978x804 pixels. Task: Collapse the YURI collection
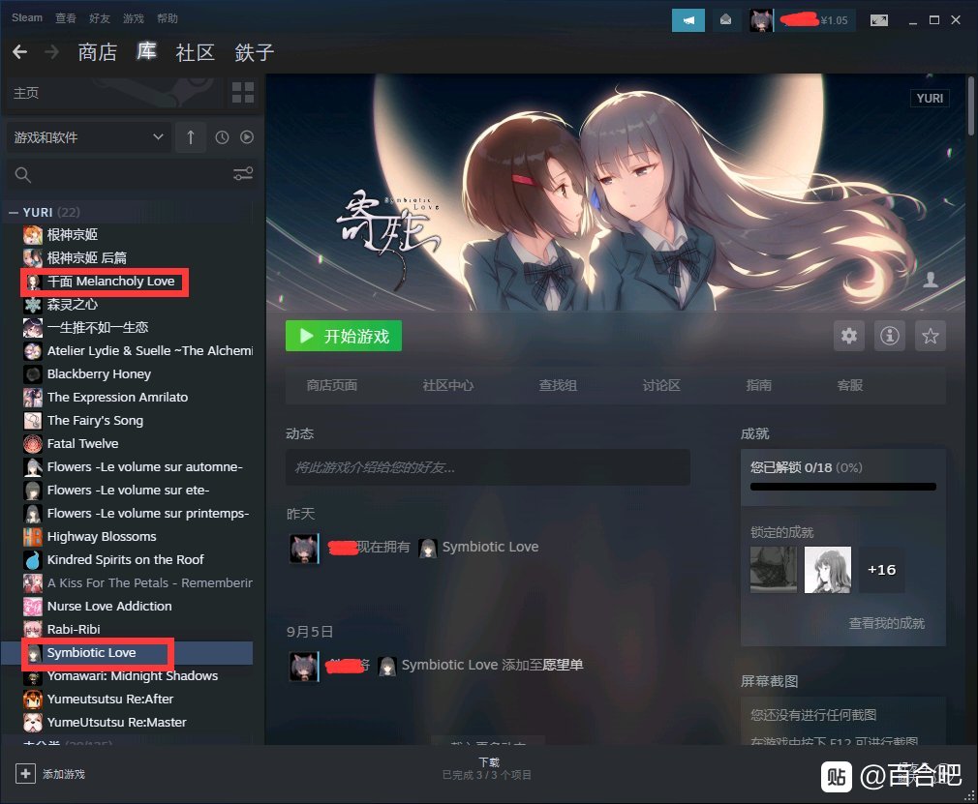coord(14,213)
